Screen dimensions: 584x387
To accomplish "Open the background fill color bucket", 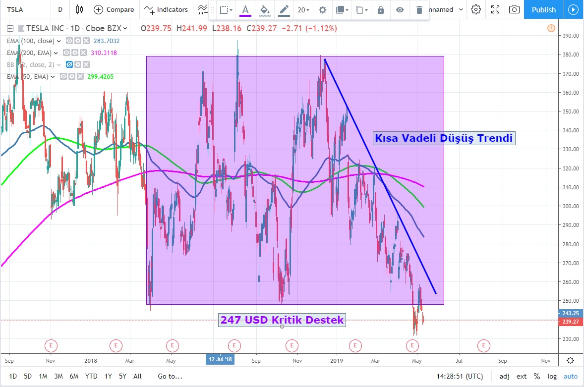I will (x=264, y=10).
